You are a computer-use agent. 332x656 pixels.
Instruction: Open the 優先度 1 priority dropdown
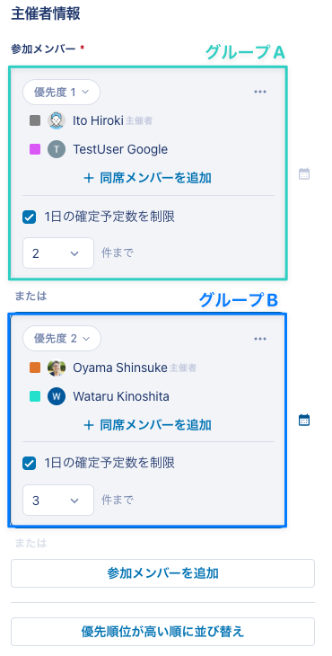coord(61,92)
